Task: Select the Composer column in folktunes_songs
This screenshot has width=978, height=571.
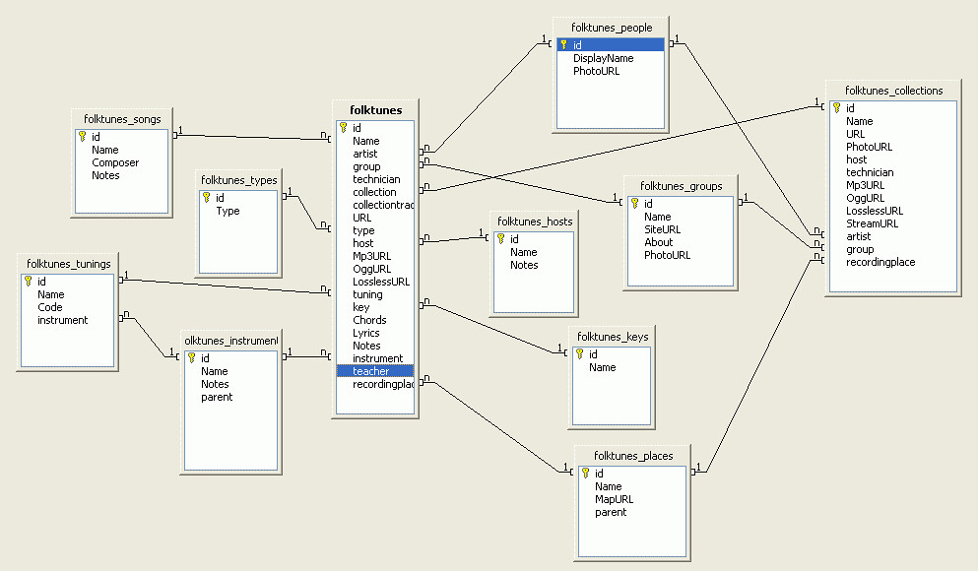Action: 115,162
